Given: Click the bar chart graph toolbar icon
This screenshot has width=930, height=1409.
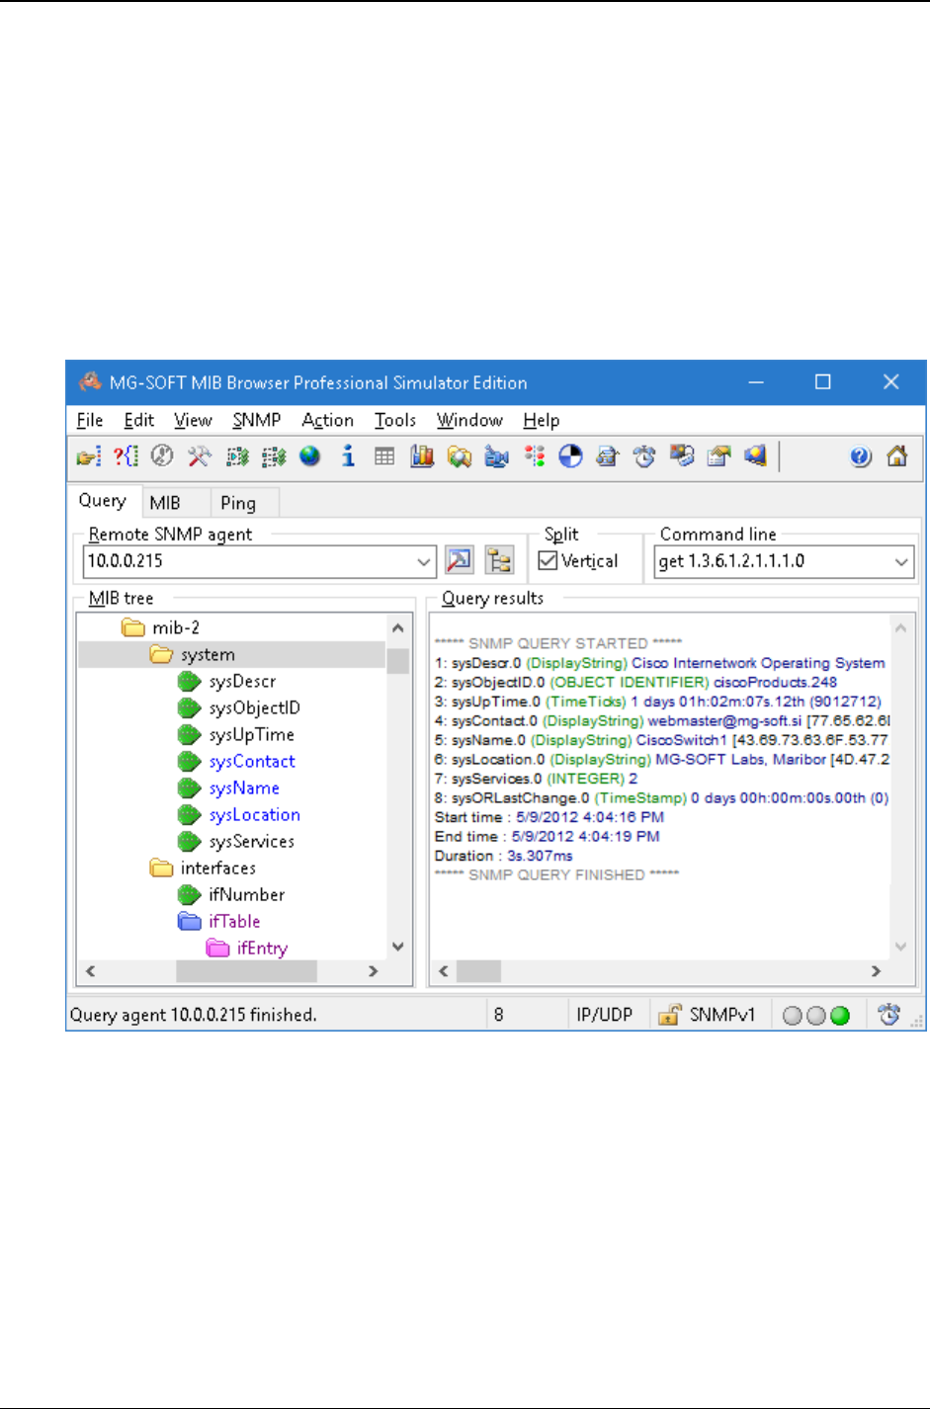Looking at the screenshot, I should (422, 456).
